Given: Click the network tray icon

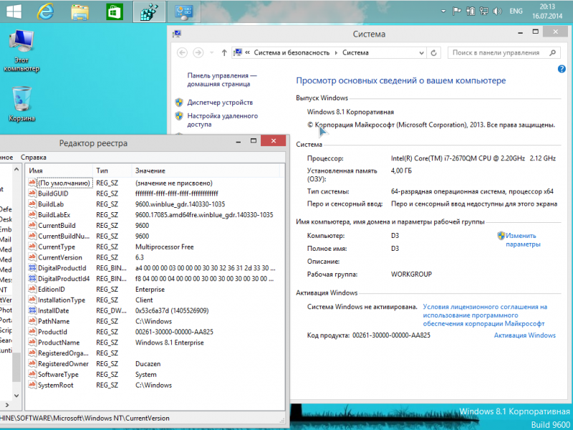Looking at the screenshot, I should tap(484, 11).
